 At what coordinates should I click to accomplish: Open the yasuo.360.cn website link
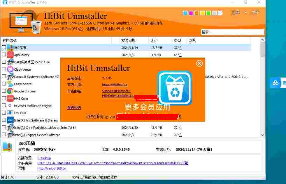52,168
